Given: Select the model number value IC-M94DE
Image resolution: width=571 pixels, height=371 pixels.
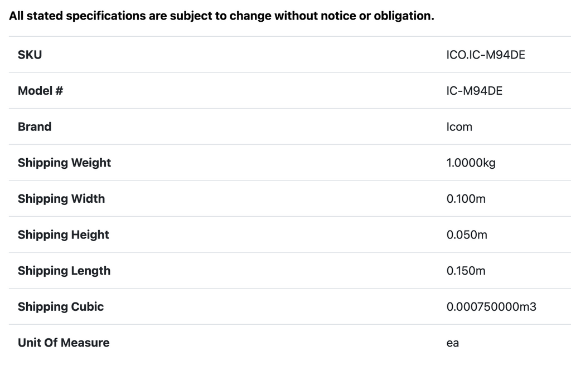Looking at the screenshot, I should [x=475, y=91].
